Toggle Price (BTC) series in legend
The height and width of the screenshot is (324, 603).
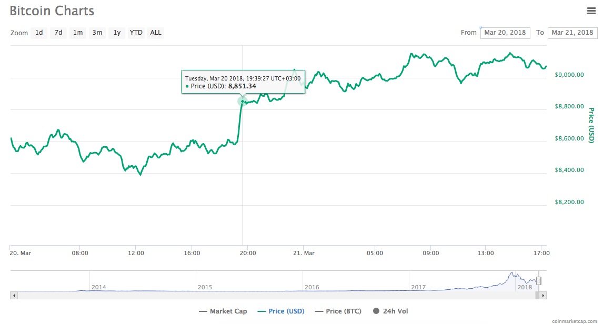pyautogui.click(x=338, y=311)
